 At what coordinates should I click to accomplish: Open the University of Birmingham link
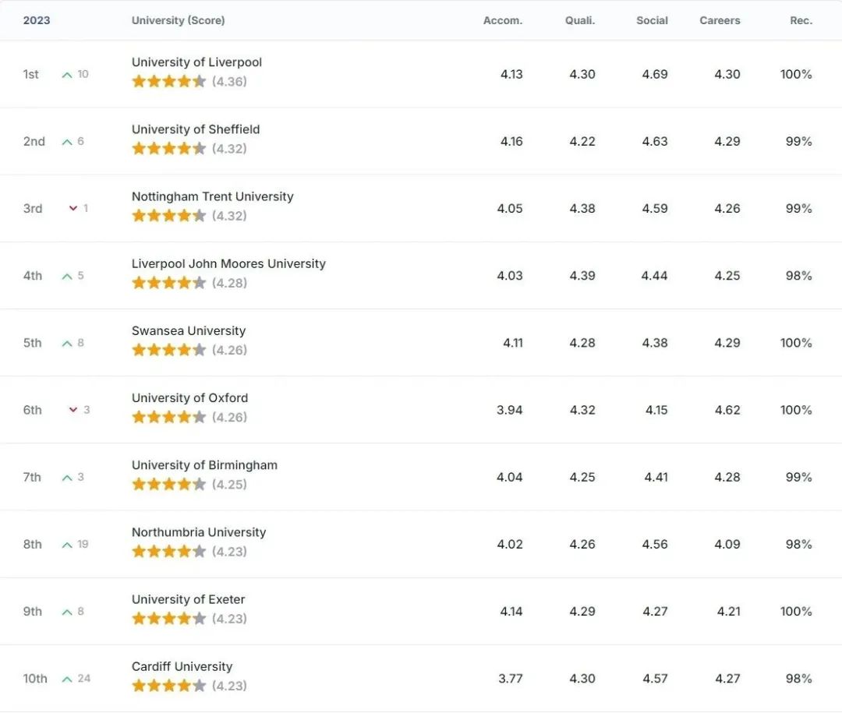204,465
